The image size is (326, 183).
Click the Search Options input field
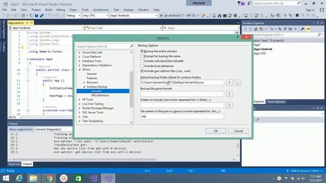(x=103, y=46)
